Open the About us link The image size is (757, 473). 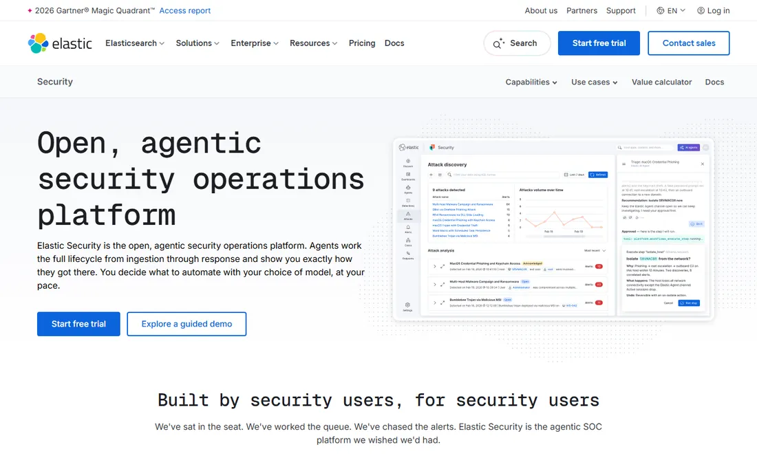click(541, 10)
